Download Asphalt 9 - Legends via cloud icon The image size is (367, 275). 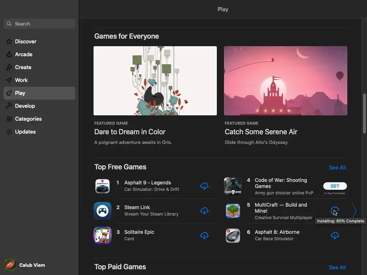(204, 186)
